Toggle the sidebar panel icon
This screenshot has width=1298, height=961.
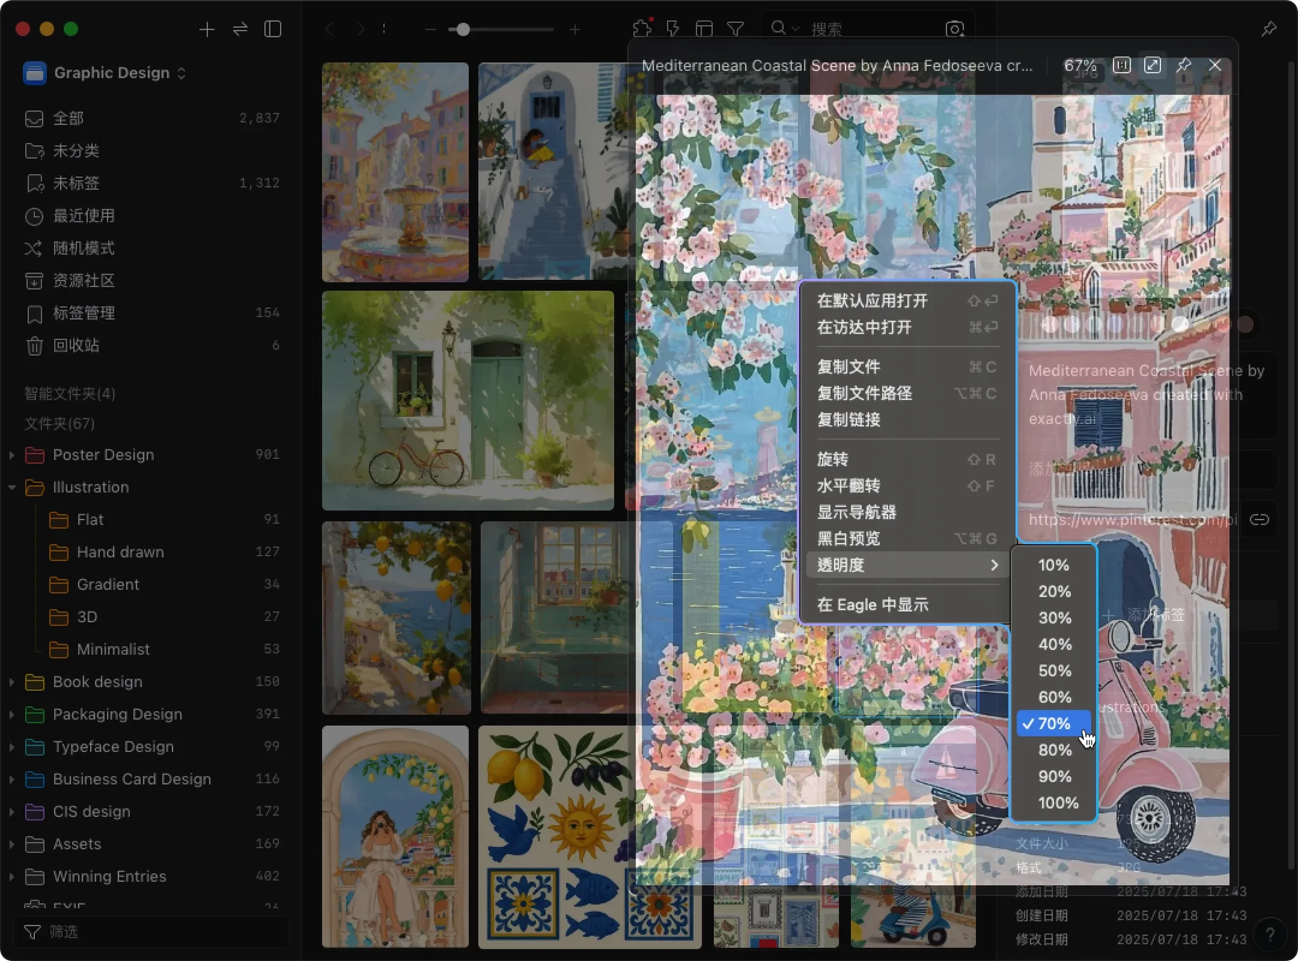click(x=273, y=29)
